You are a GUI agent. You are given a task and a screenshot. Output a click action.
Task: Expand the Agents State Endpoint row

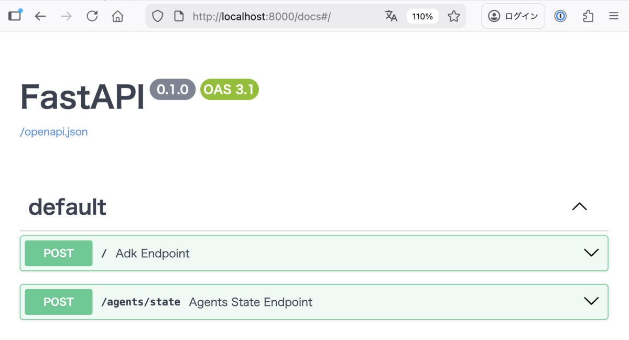(x=591, y=301)
